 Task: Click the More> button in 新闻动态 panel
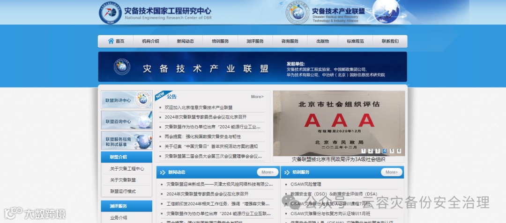268,172
